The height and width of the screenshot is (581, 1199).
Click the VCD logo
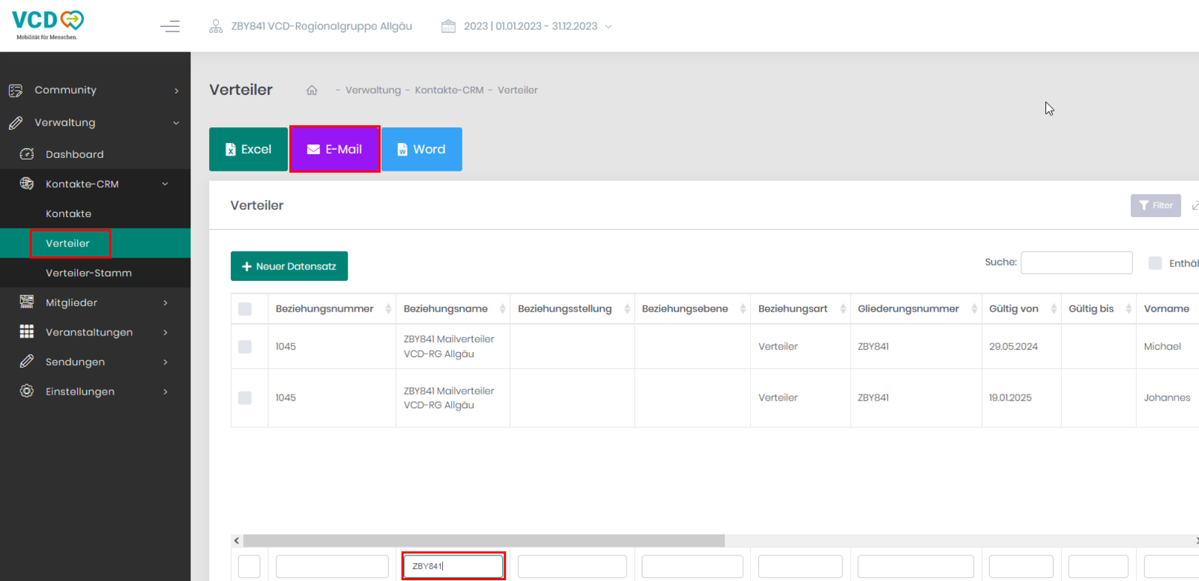pyautogui.click(x=48, y=25)
